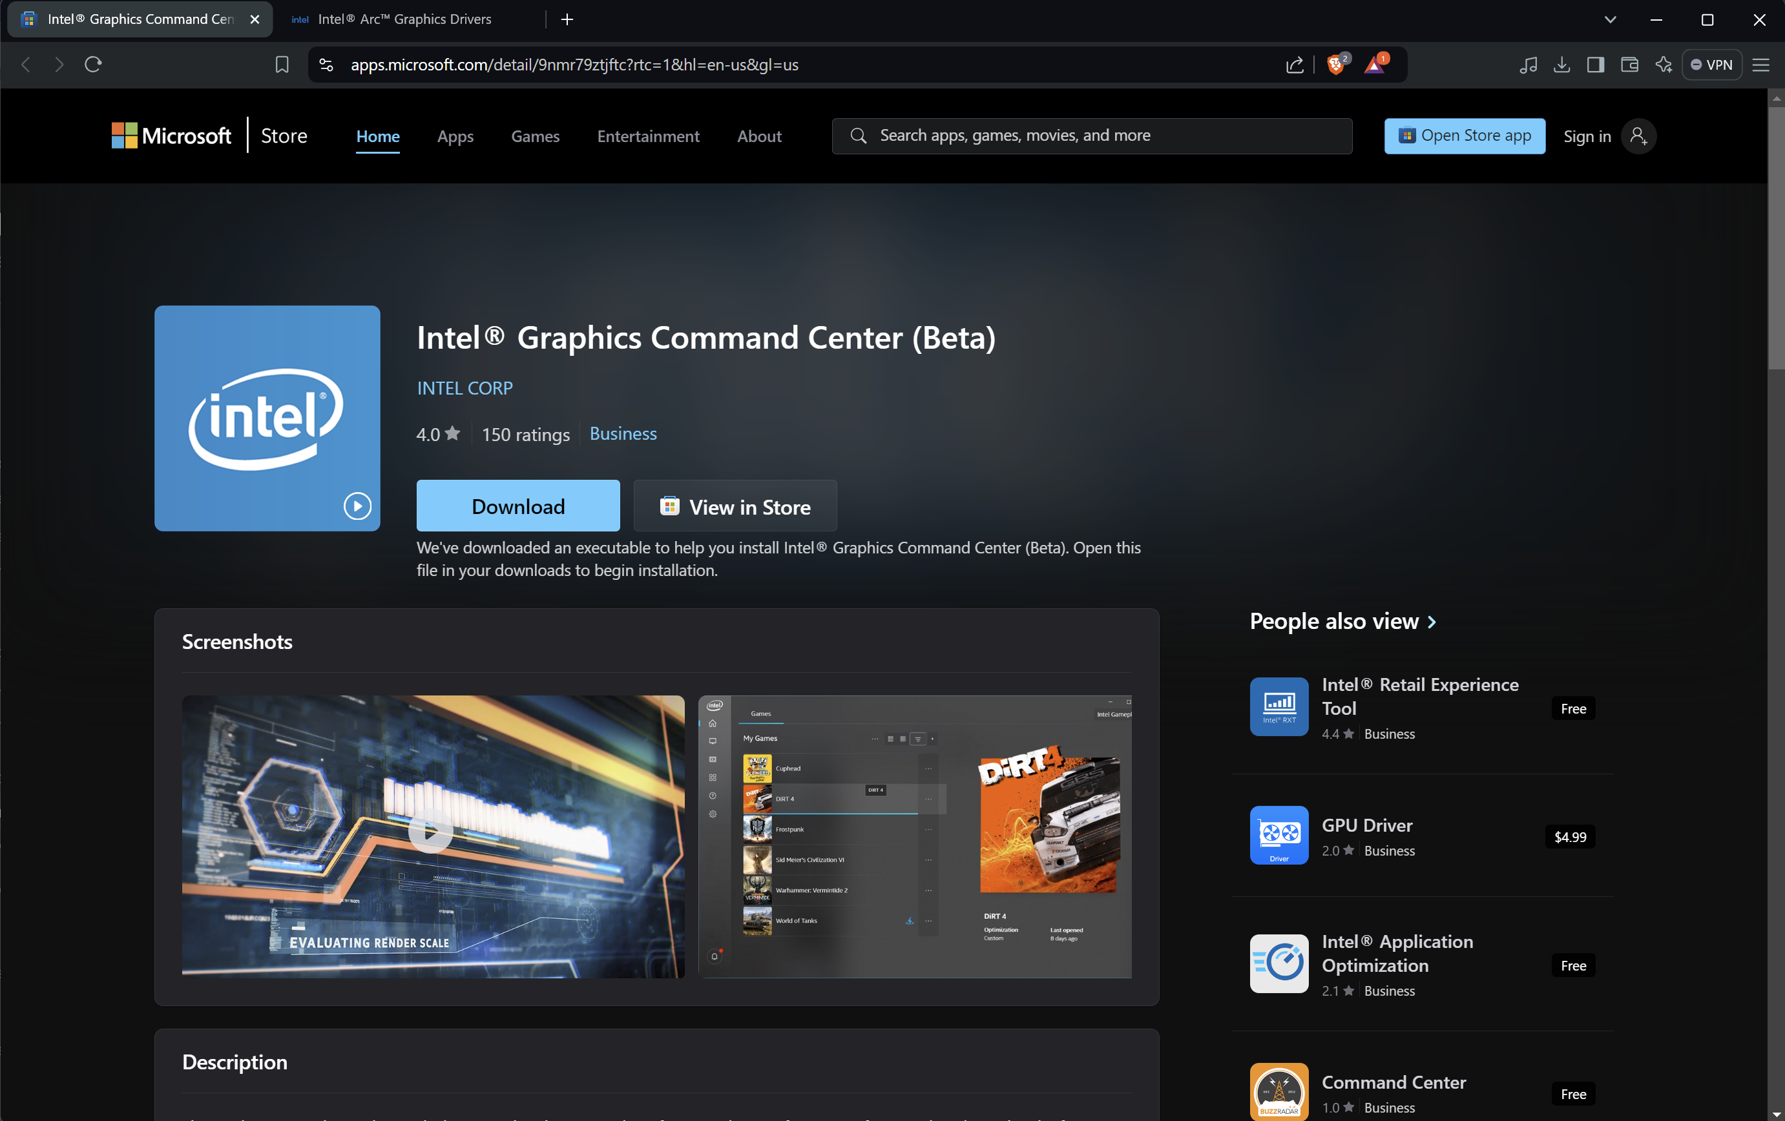Toggle the VPN button
This screenshot has height=1121, width=1785.
pyautogui.click(x=1711, y=65)
